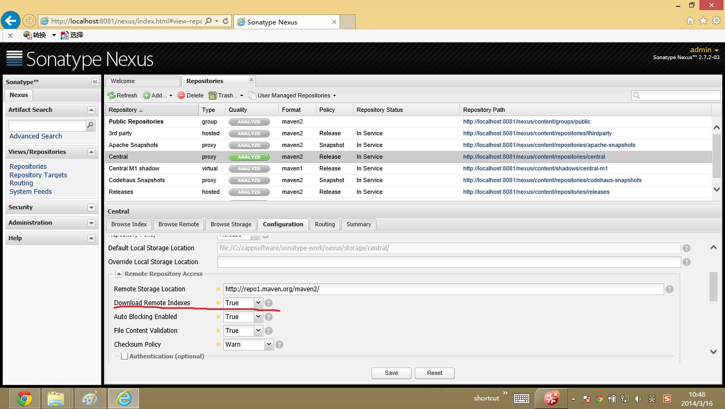Click help icon beside Remote Storage Location
Screen dimensions: 725x409
(670, 289)
